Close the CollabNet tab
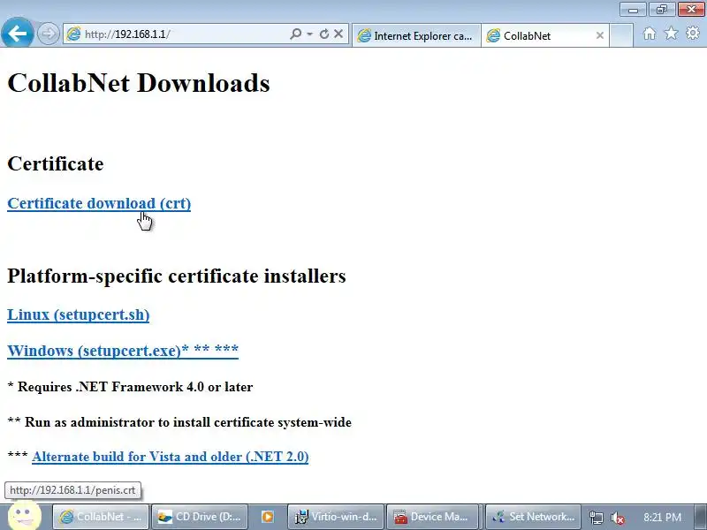The width and height of the screenshot is (707, 530). (x=600, y=35)
